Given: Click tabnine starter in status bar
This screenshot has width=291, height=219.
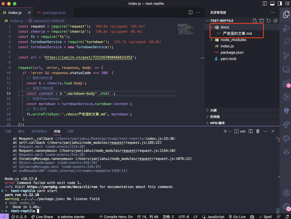Looking at the screenshot, I should [x=71, y=217].
